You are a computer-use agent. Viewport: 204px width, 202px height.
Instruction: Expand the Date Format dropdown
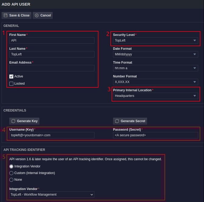pyautogui.click(x=155, y=54)
